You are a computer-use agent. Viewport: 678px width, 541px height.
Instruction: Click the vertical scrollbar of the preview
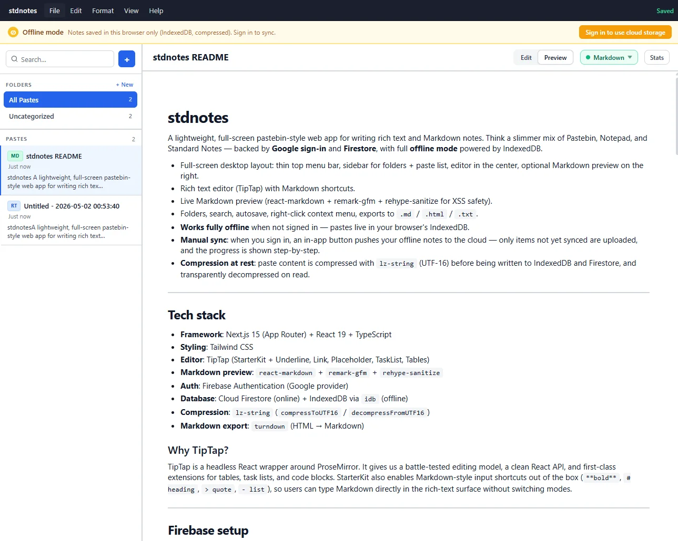pos(676,116)
